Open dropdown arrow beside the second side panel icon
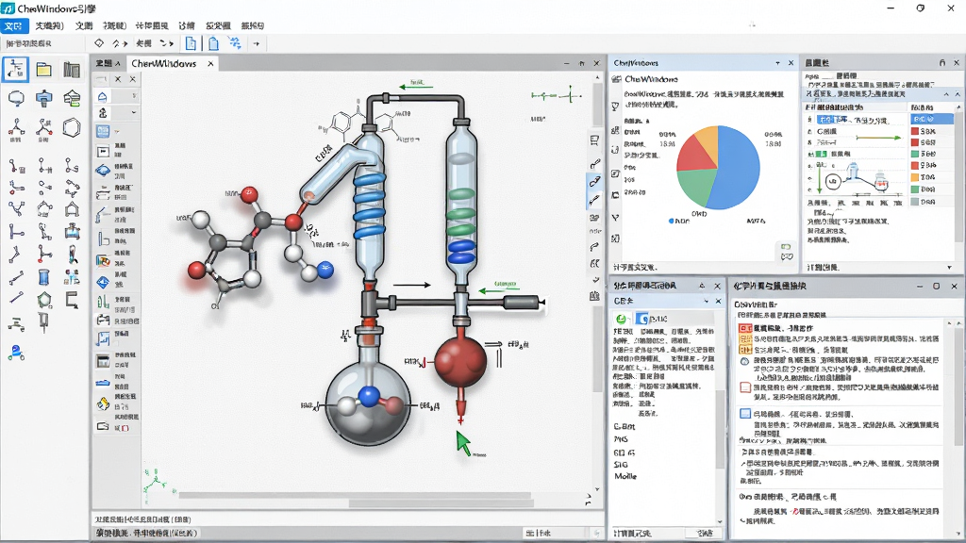The width and height of the screenshot is (966, 543). click(134, 113)
